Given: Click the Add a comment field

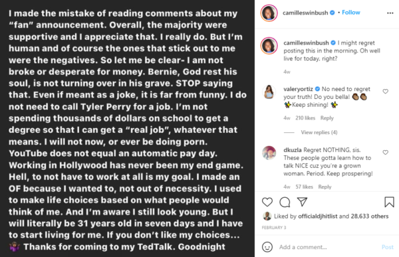Looking at the screenshot, I should pyautogui.click(x=327, y=247).
